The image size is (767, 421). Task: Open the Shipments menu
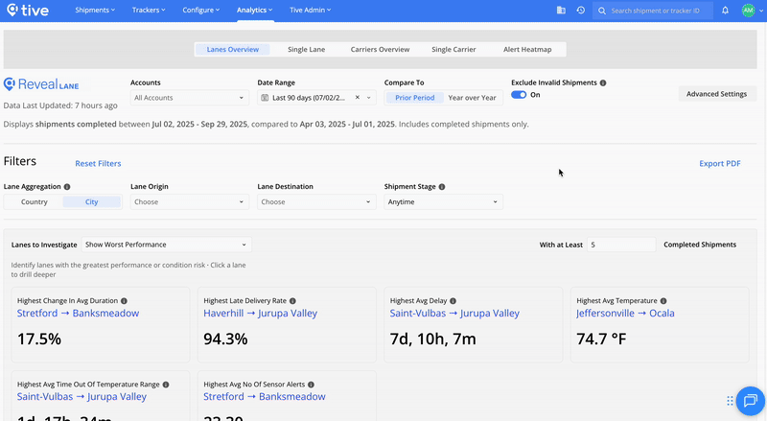coord(94,11)
